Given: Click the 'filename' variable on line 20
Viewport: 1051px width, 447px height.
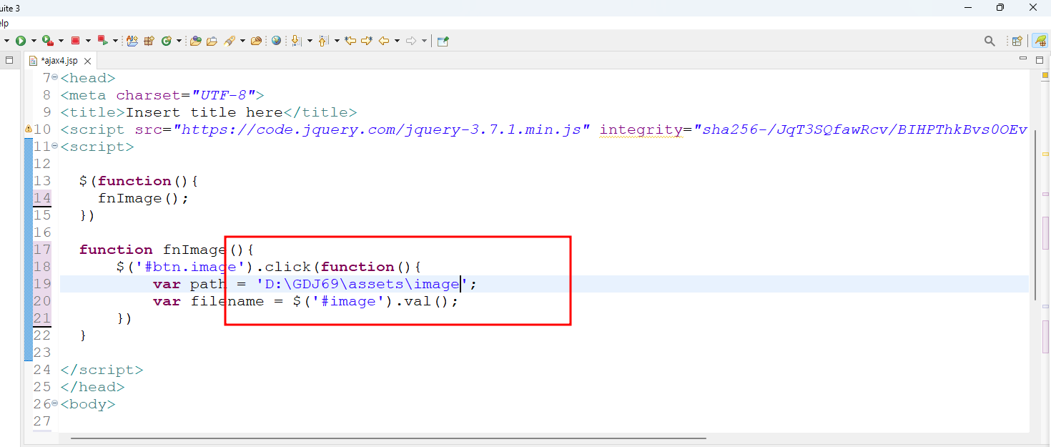Looking at the screenshot, I should click(227, 301).
